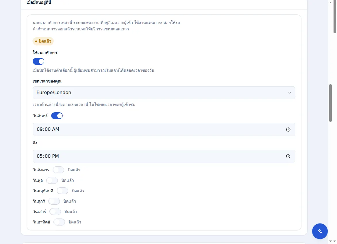Enable the วันเสาร์ toggle
Image resolution: width=337 pixels, height=244 pixels.
pos(55,212)
